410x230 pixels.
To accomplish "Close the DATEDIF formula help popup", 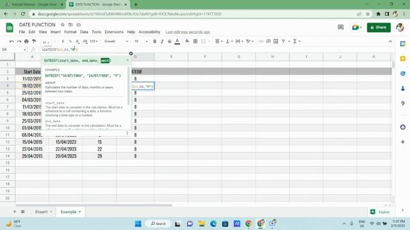I will pyautogui.click(x=131, y=54).
